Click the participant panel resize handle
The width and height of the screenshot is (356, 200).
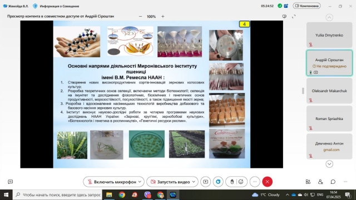point(303,91)
